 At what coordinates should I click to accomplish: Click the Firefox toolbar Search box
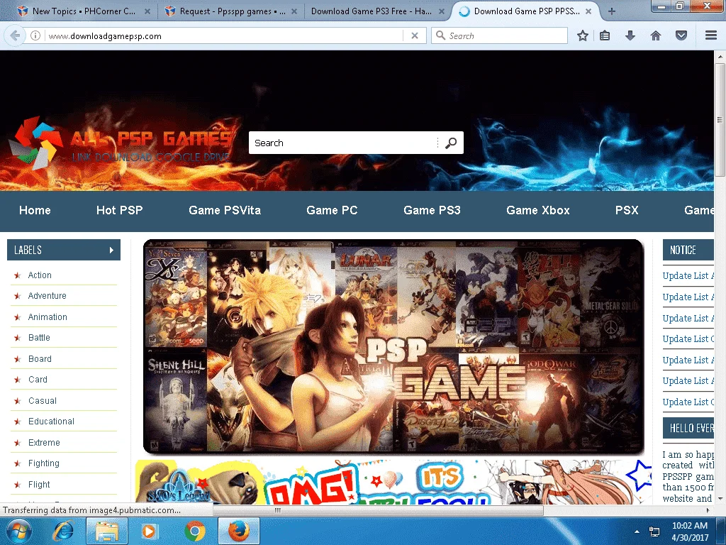tap(499, 35)
